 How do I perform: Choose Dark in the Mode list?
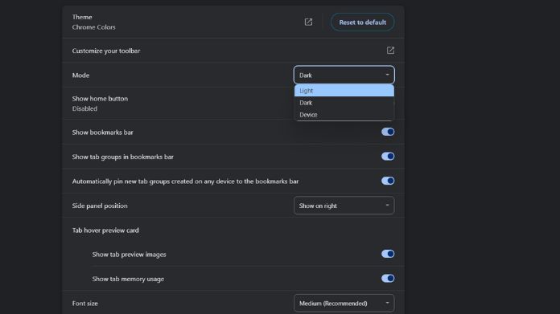pos(344,103)
